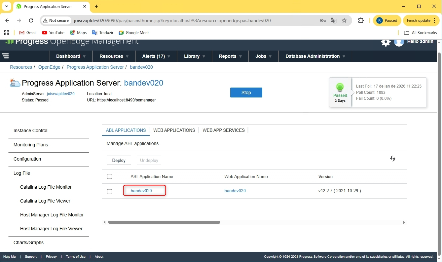Viewport: 442px width, 262px height.
Task: Open Log File in the sidebar
Action: 22,173
